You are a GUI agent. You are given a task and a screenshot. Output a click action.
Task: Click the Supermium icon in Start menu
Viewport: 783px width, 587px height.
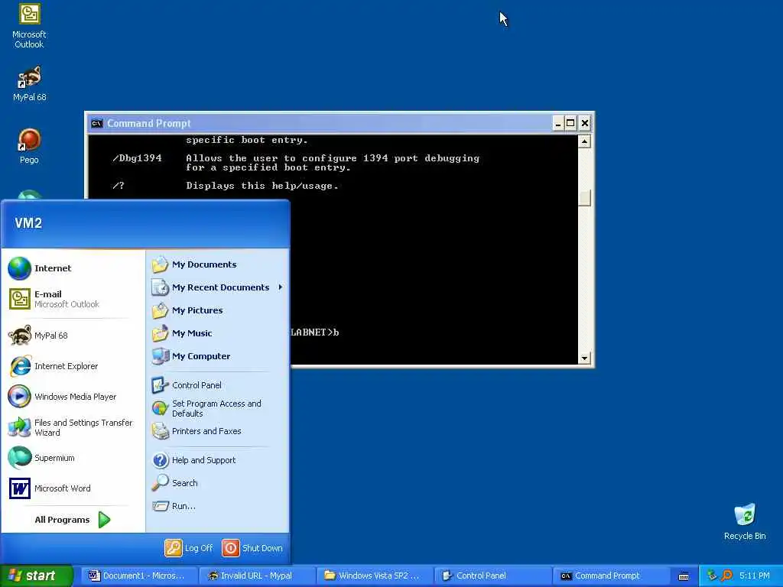[x=19, y=458]
